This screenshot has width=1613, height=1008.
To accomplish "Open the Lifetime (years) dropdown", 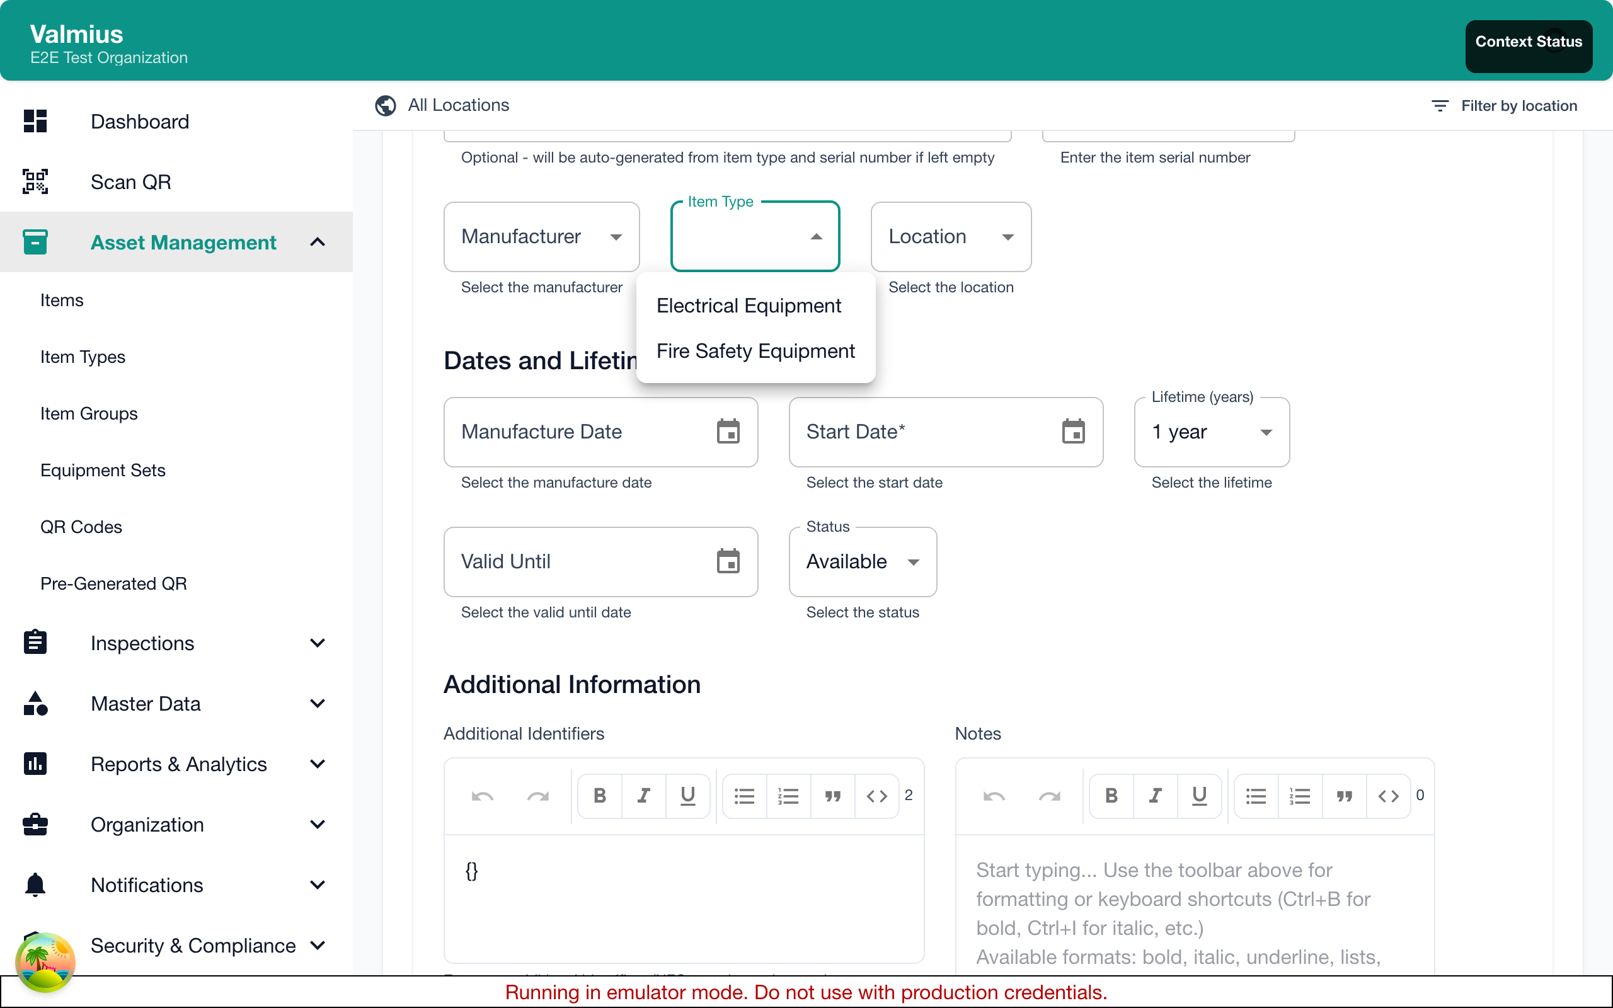I will point(1211,432).
